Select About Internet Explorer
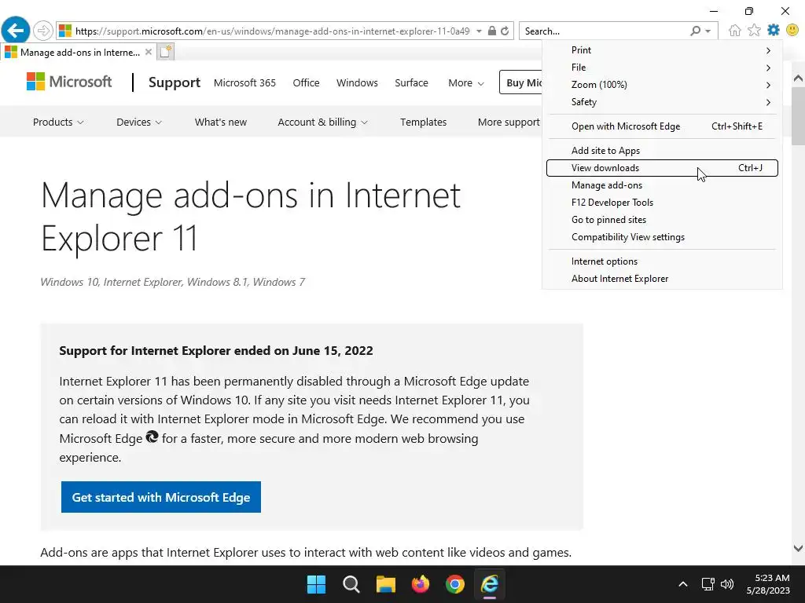 tap(662, 279)
